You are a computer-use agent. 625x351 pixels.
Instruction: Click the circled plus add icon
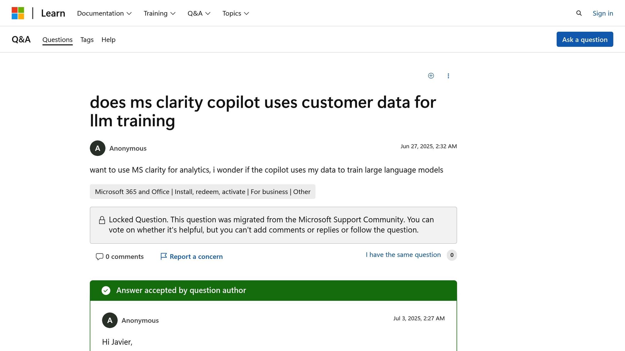(x=431, y=76)
